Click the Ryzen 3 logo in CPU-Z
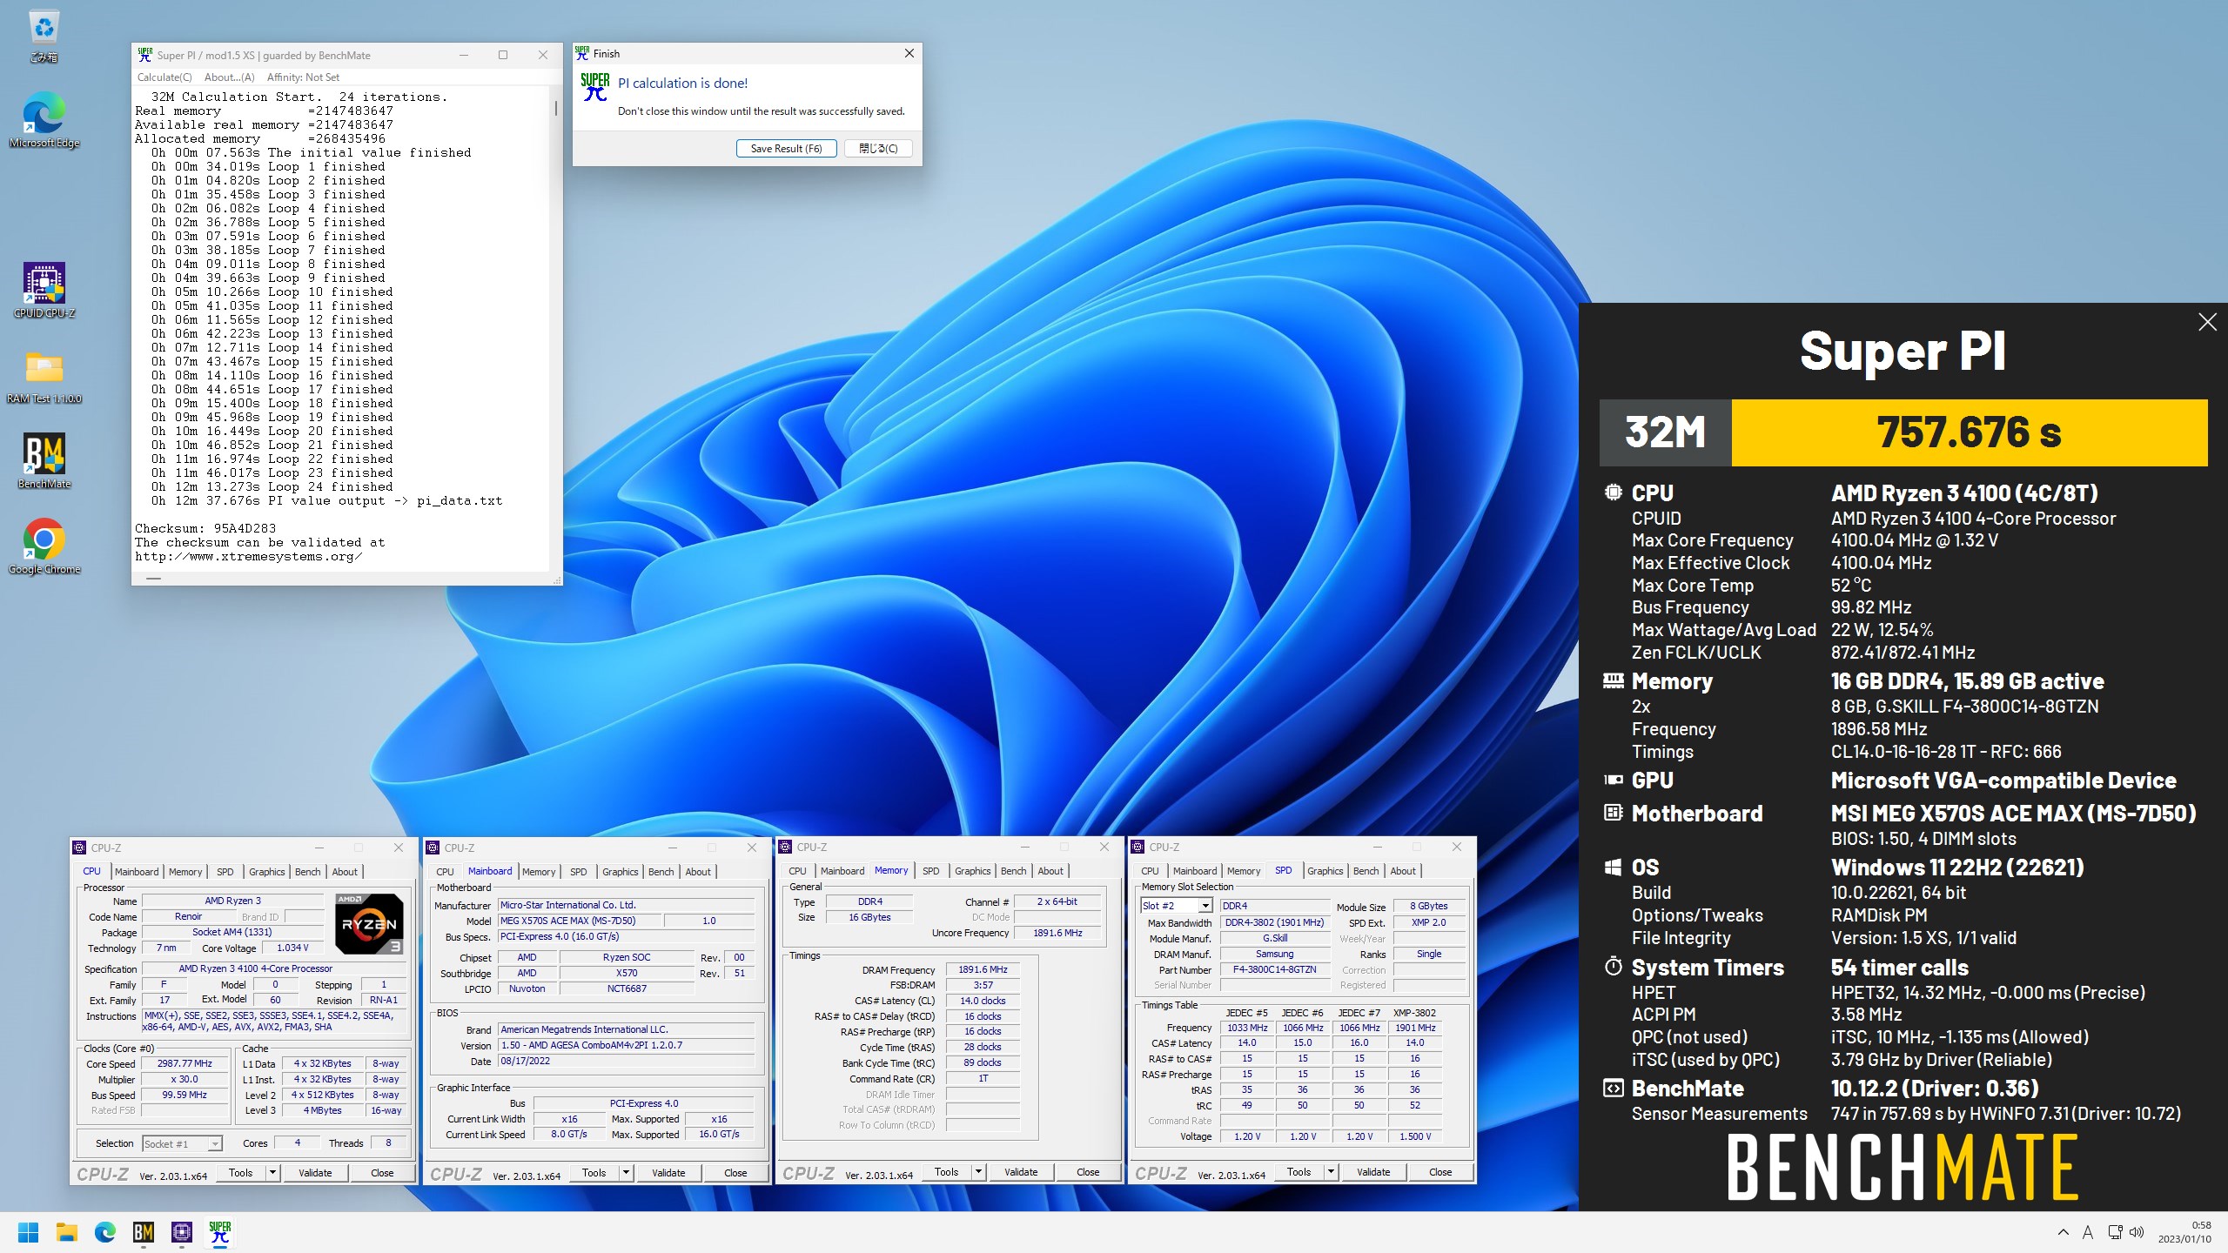This screenshot has width=2228, height=1253. (369, 923)
